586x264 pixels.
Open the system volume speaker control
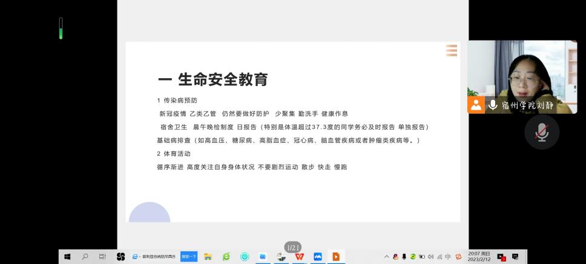click(x=430, y=257)
